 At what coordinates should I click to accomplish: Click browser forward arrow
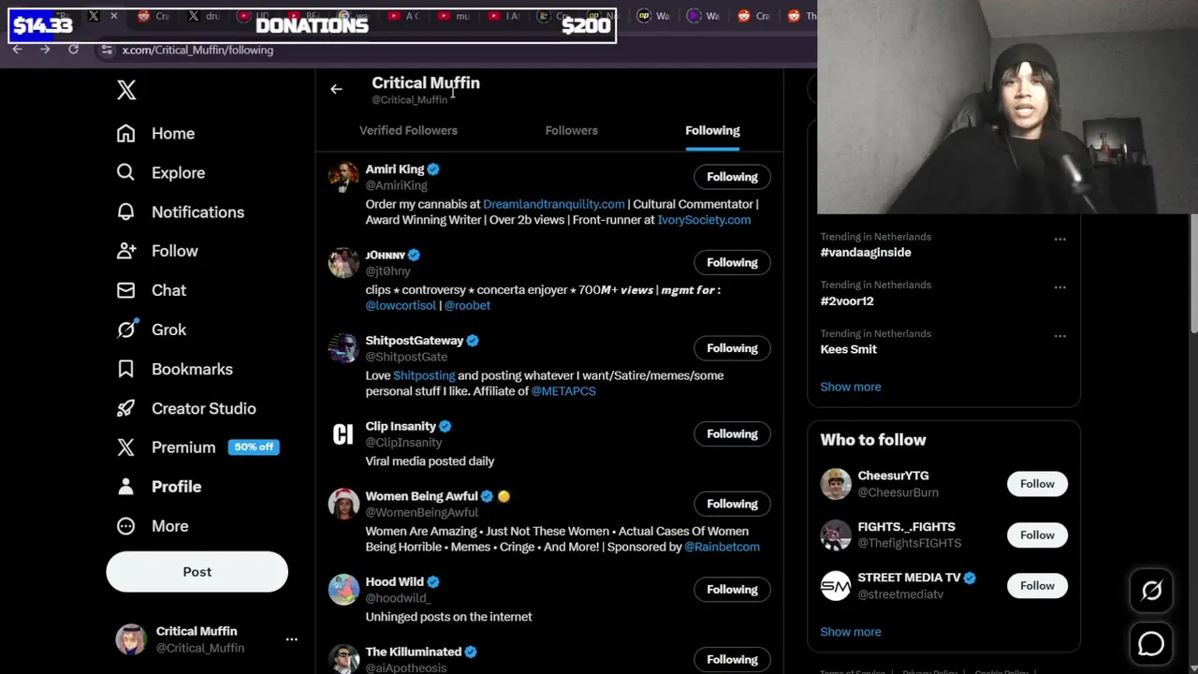coord(45,50)
